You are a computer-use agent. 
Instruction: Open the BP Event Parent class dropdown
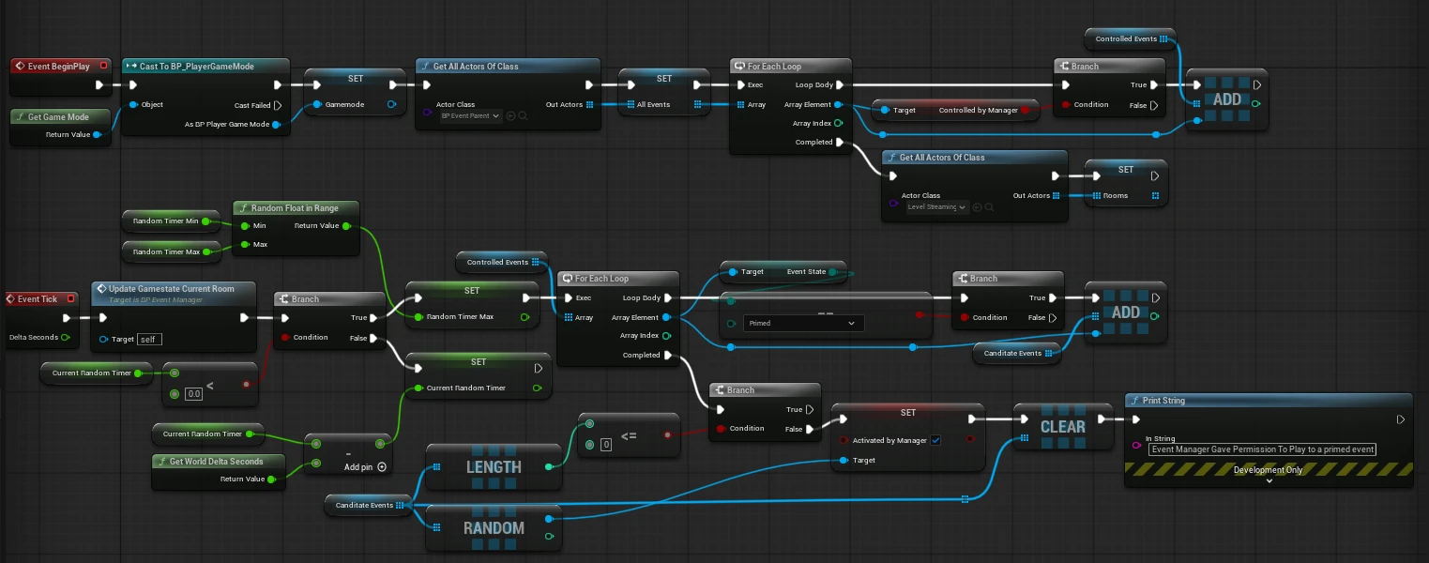pos(471,115)
